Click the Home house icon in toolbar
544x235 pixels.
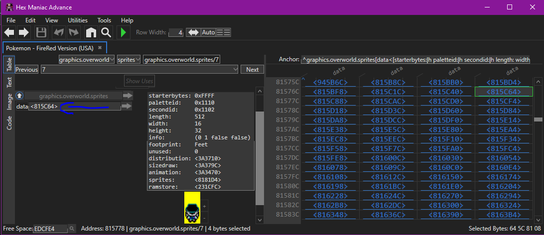tap(91, 33)
